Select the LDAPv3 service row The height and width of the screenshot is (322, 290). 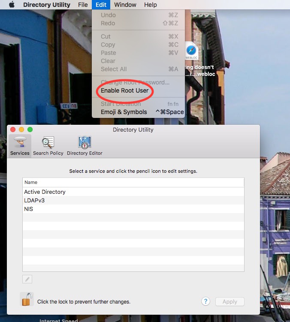pos(133,200)
